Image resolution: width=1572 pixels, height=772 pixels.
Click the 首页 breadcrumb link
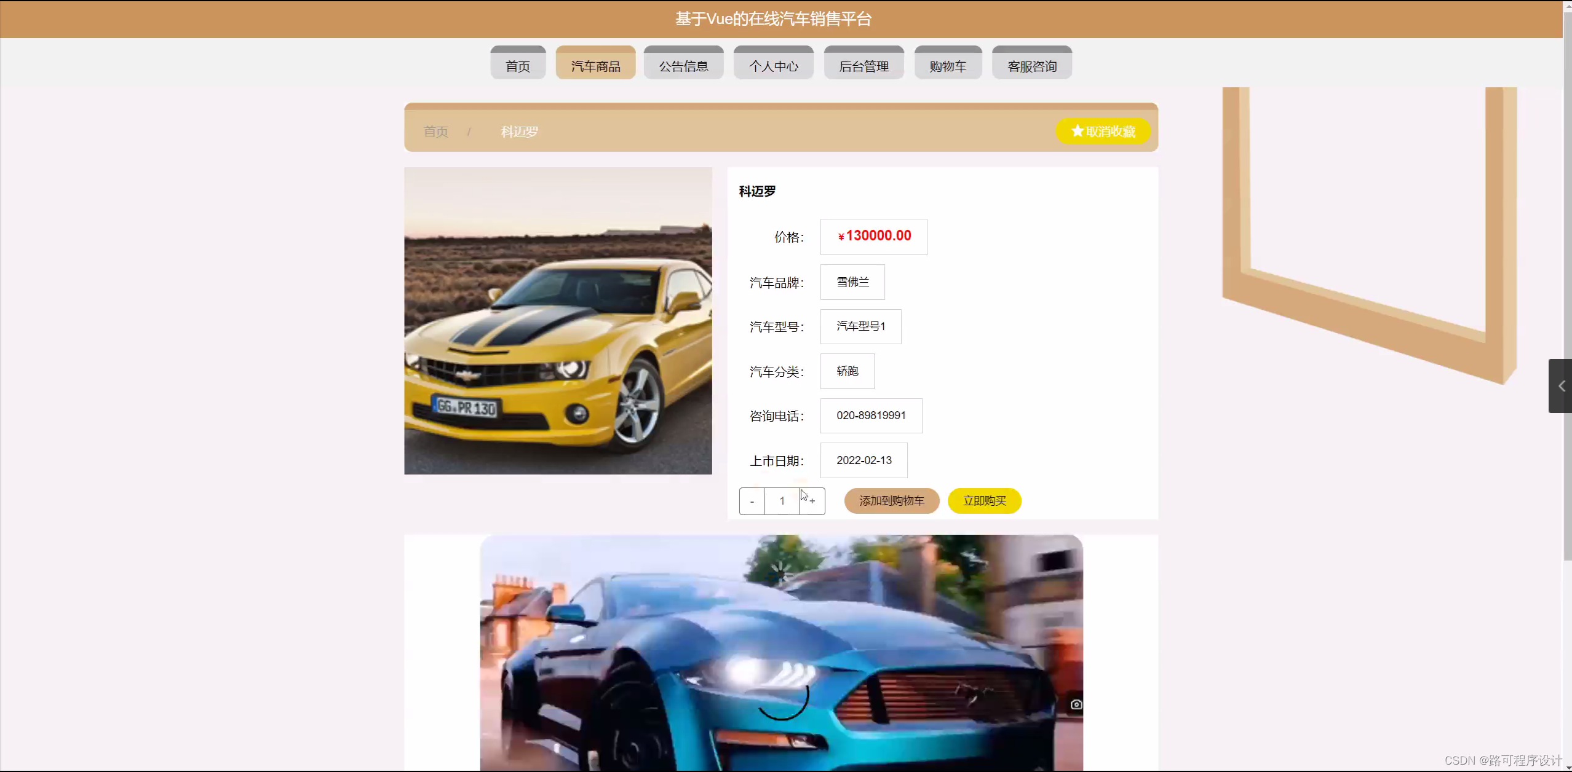(x=435, y=132)
